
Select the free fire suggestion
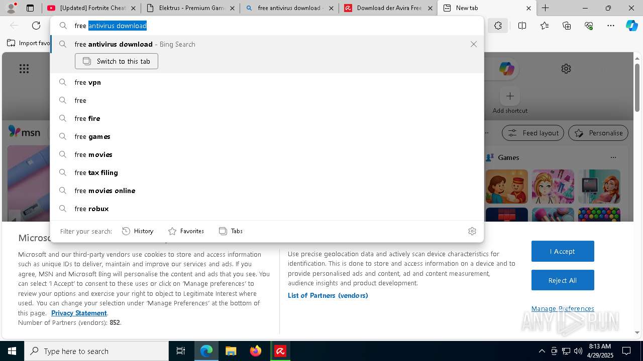267,118
